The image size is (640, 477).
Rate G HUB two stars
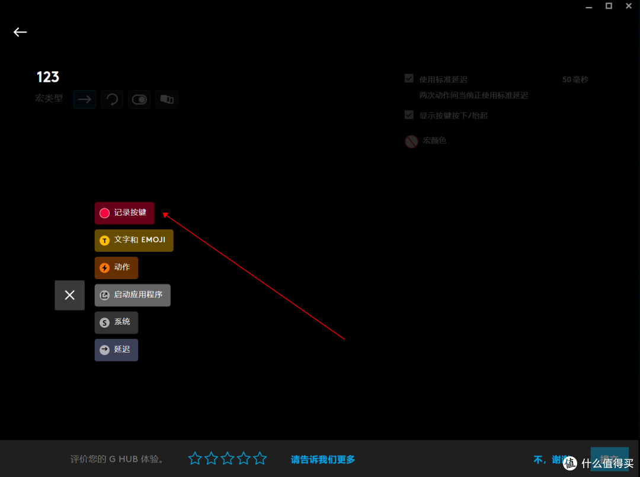211,459
